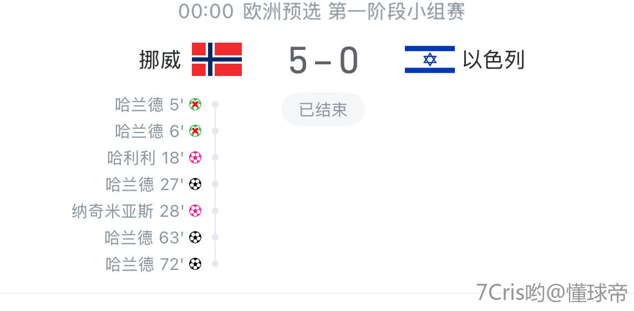
Task: Open team page for 以色列
Action: (493, 60)
